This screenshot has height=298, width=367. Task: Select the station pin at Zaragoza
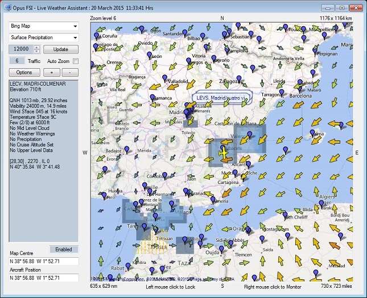tap(239, 79)
